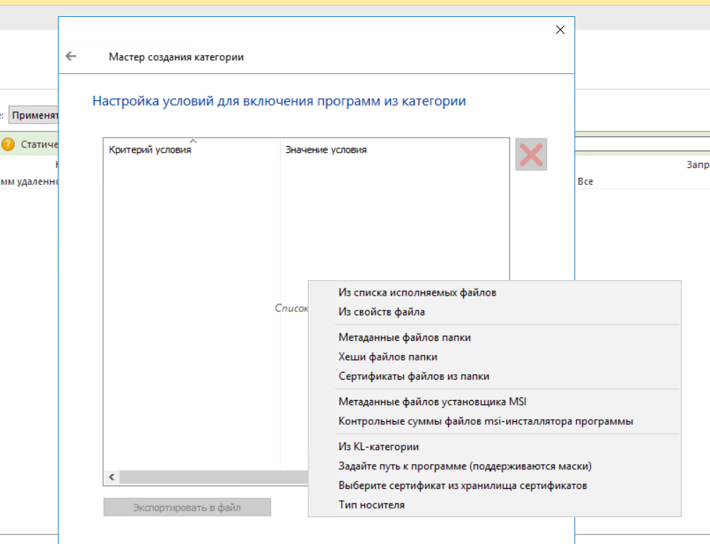Click the horizontal scrollbar left arrow
Screen dimensions: 710x544
point(112,477)
